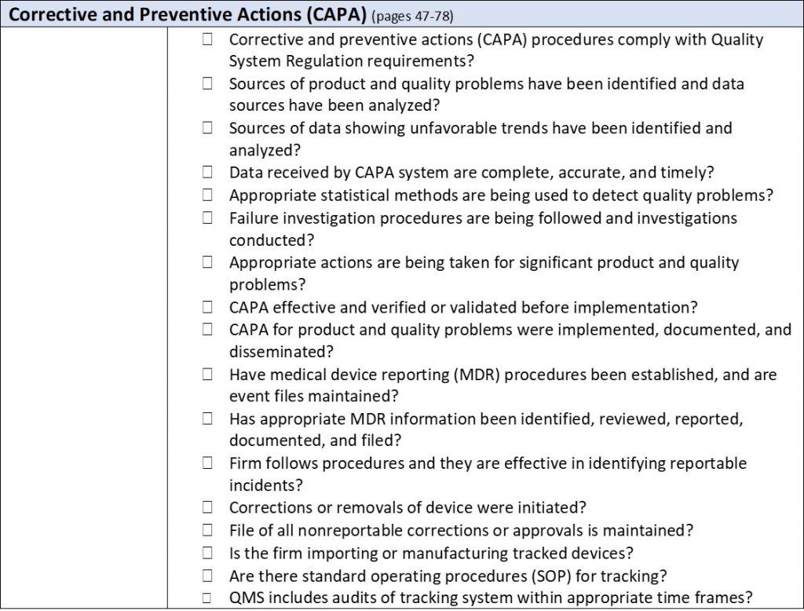Check the CAPA procedures comply with Quality System box
Screen dimensions: 804x611
(x=207, y=39)
